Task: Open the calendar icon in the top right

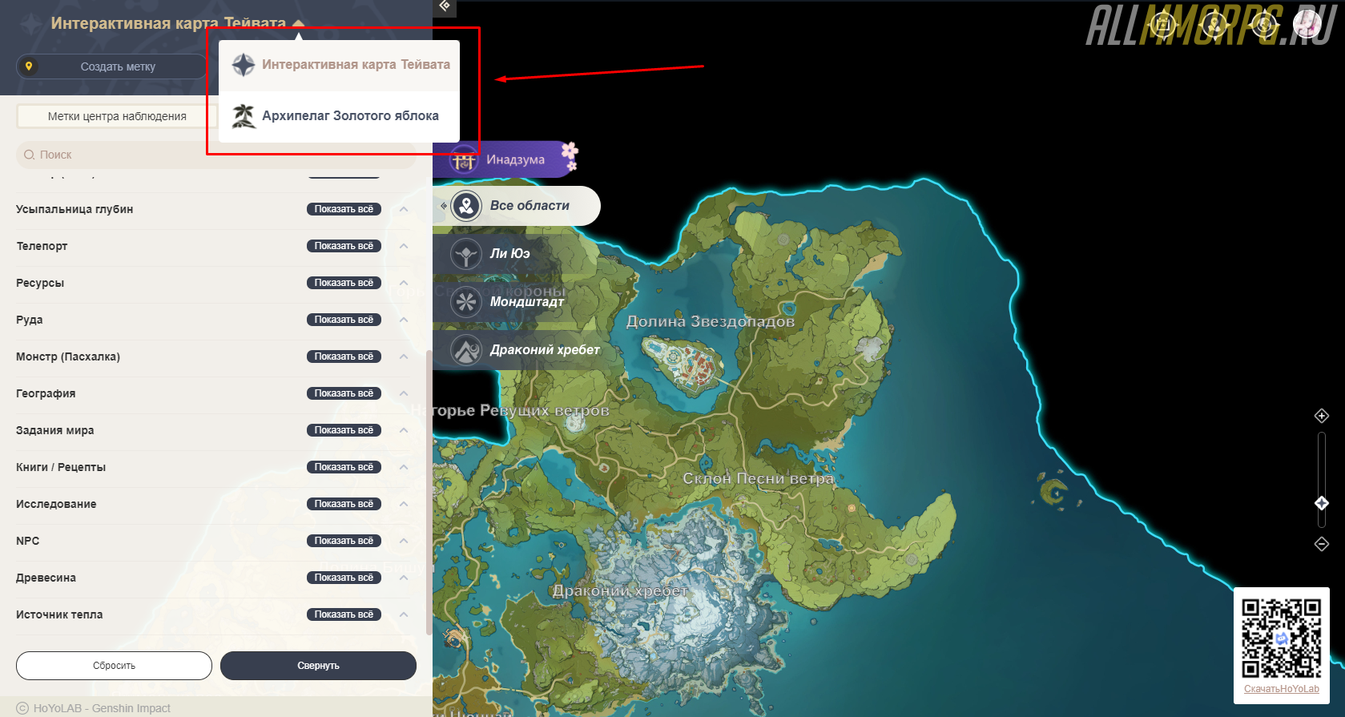Action: (1163, 25)
